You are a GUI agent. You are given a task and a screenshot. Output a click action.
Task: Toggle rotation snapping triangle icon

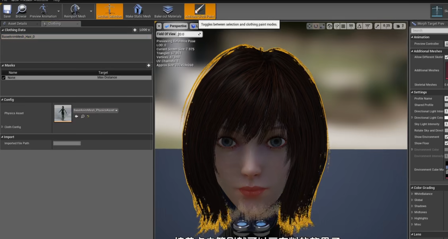point(359,26)
